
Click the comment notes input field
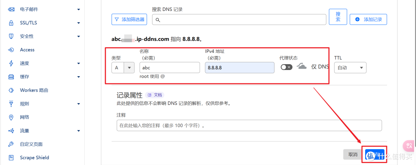(x=249, y=125)
